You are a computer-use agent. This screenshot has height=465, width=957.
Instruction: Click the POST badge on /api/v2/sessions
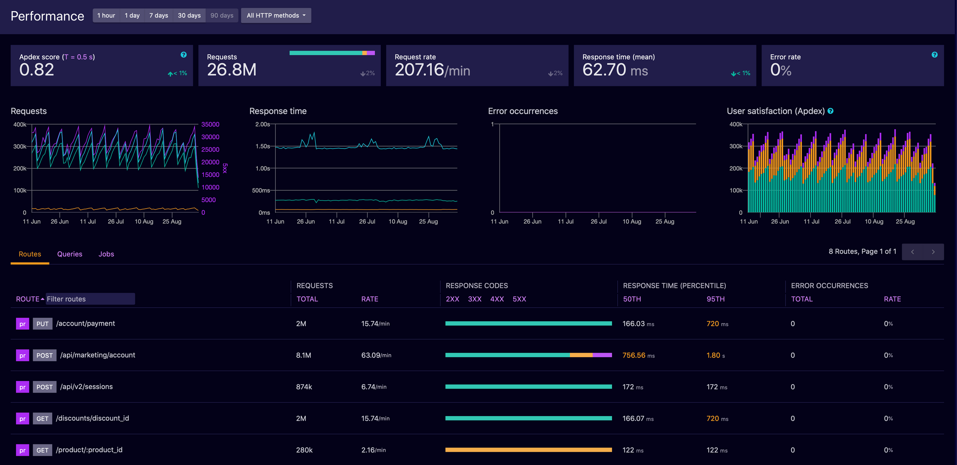click(x=44, y=387)
